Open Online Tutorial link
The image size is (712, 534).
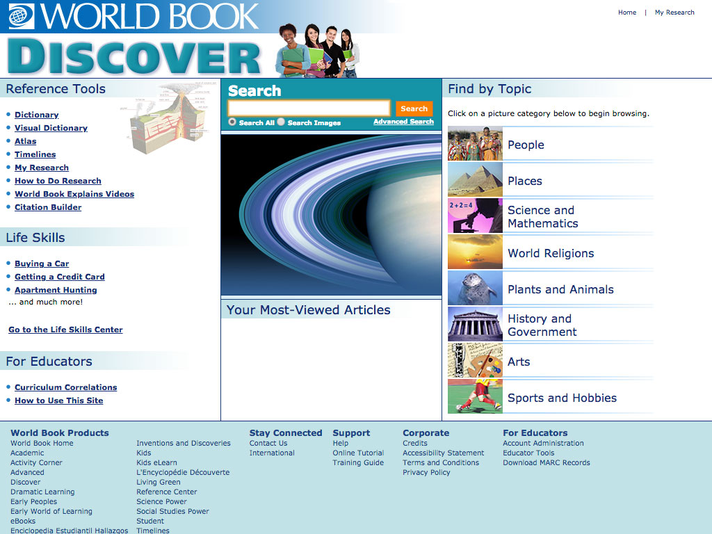click(358, 453)
